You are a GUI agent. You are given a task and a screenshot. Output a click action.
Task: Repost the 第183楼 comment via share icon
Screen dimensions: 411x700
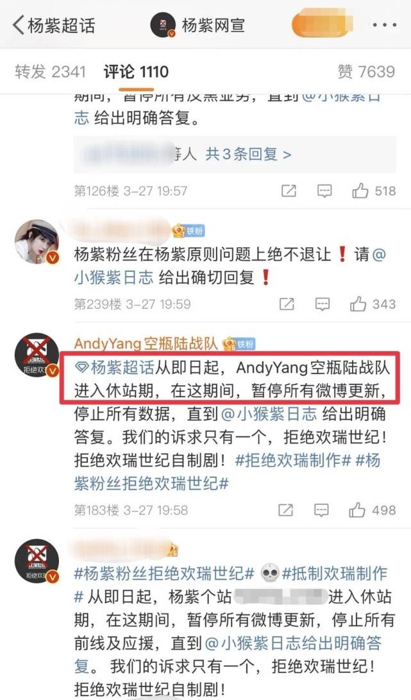point(285,510)
